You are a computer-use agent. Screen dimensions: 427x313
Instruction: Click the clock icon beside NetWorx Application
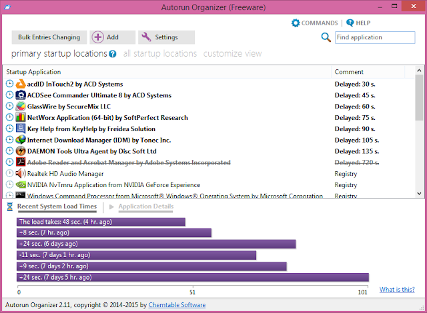9,117
